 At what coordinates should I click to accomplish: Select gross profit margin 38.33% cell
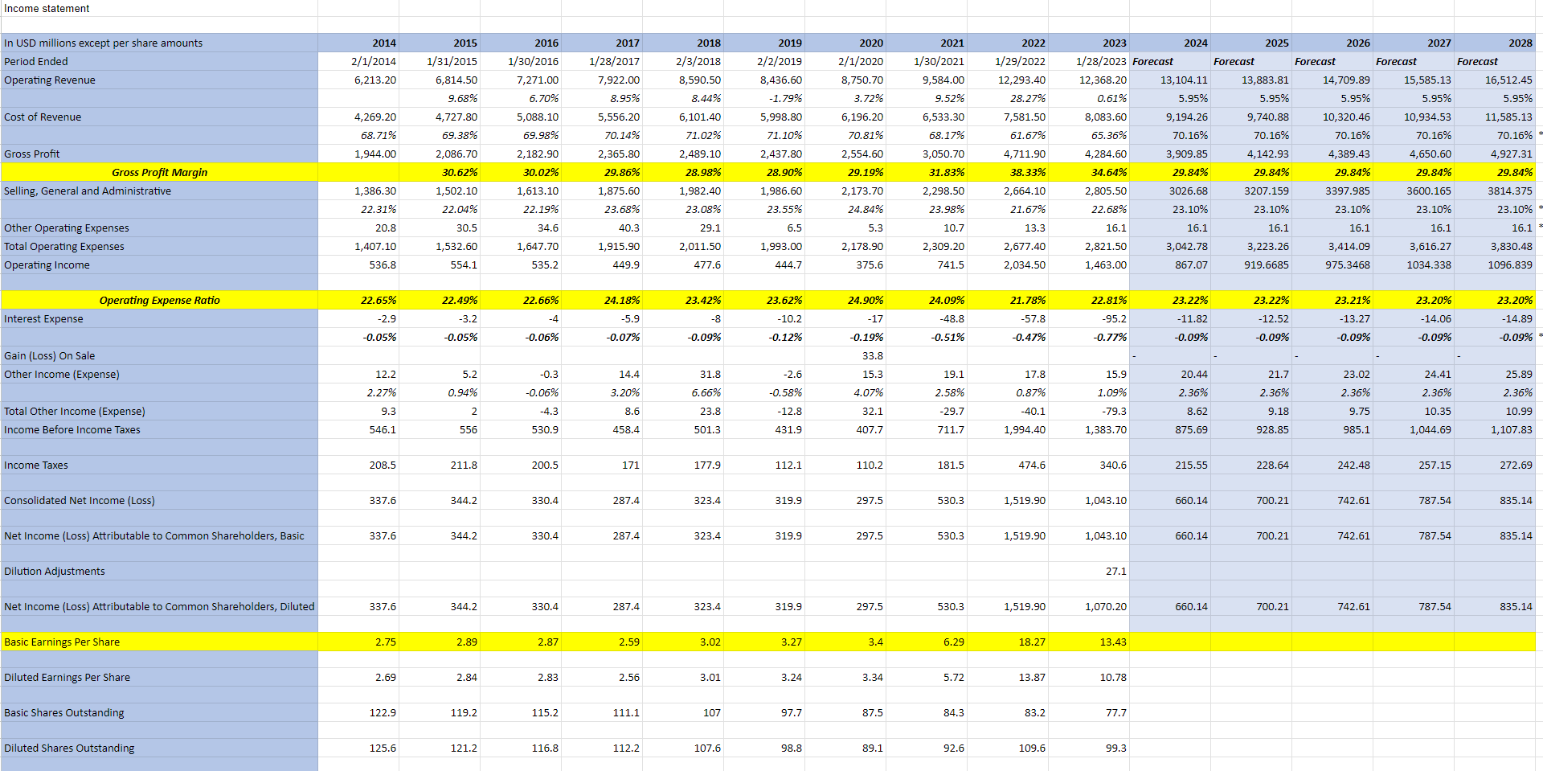(1008, 173)
